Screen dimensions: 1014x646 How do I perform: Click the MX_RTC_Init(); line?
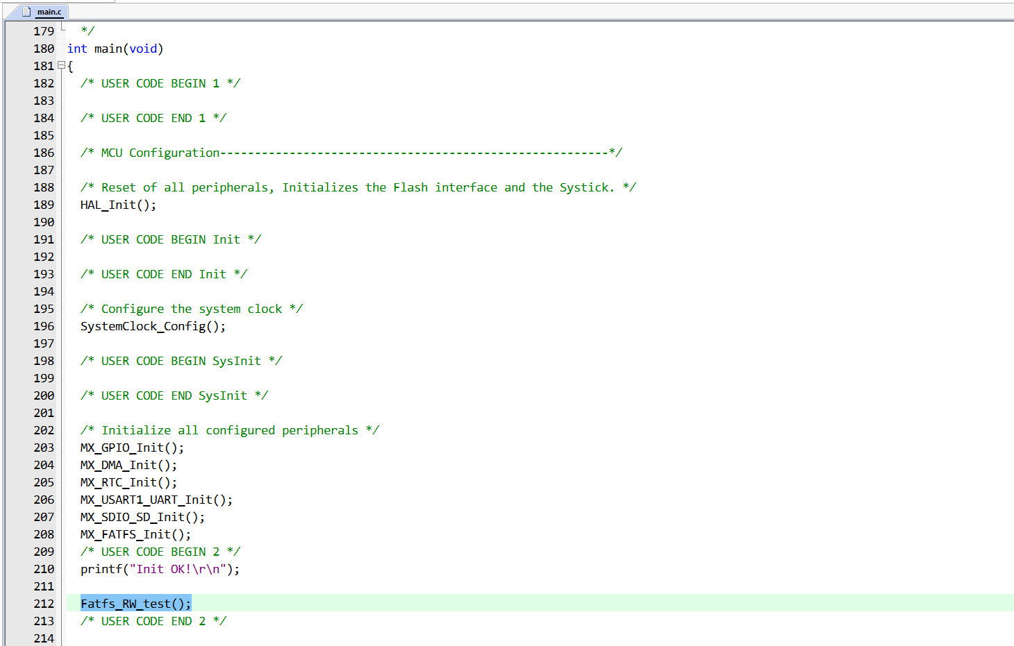[128, 482]
